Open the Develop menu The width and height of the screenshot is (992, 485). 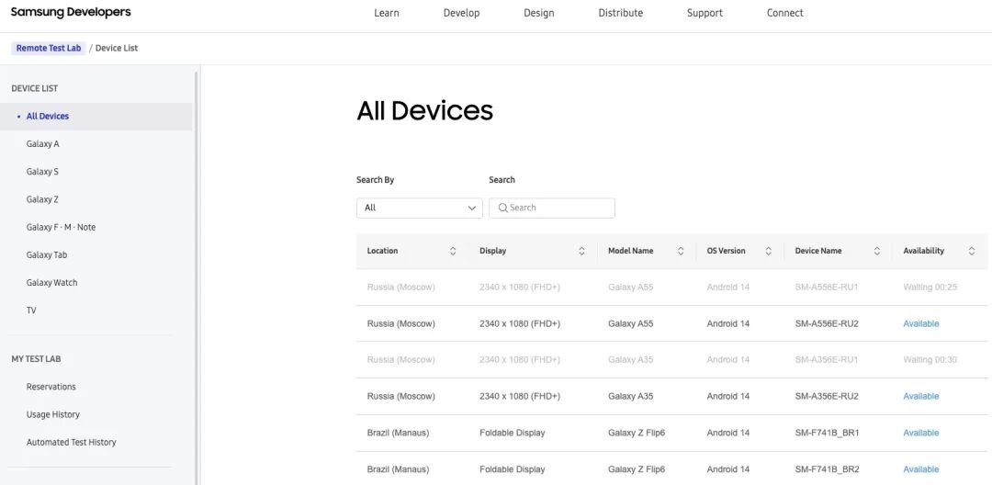pyautogui.click(x=461, y=13)
